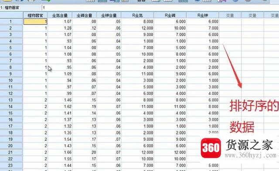Click the R全磷 cell 5.000 in row 5
This screenshot has width=279, height=171.
(x=170, y=47)
